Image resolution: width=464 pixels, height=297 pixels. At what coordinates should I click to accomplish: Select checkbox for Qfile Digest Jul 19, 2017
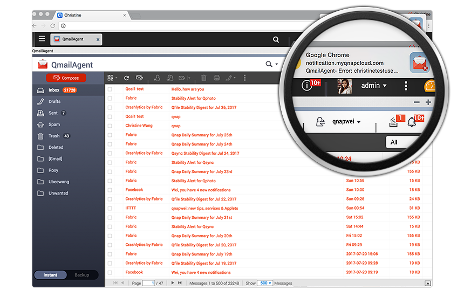coord(110,263)
